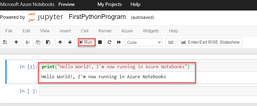Open the Edit menu
Viewport: 257px width, 106px height.
click(26, 31)
